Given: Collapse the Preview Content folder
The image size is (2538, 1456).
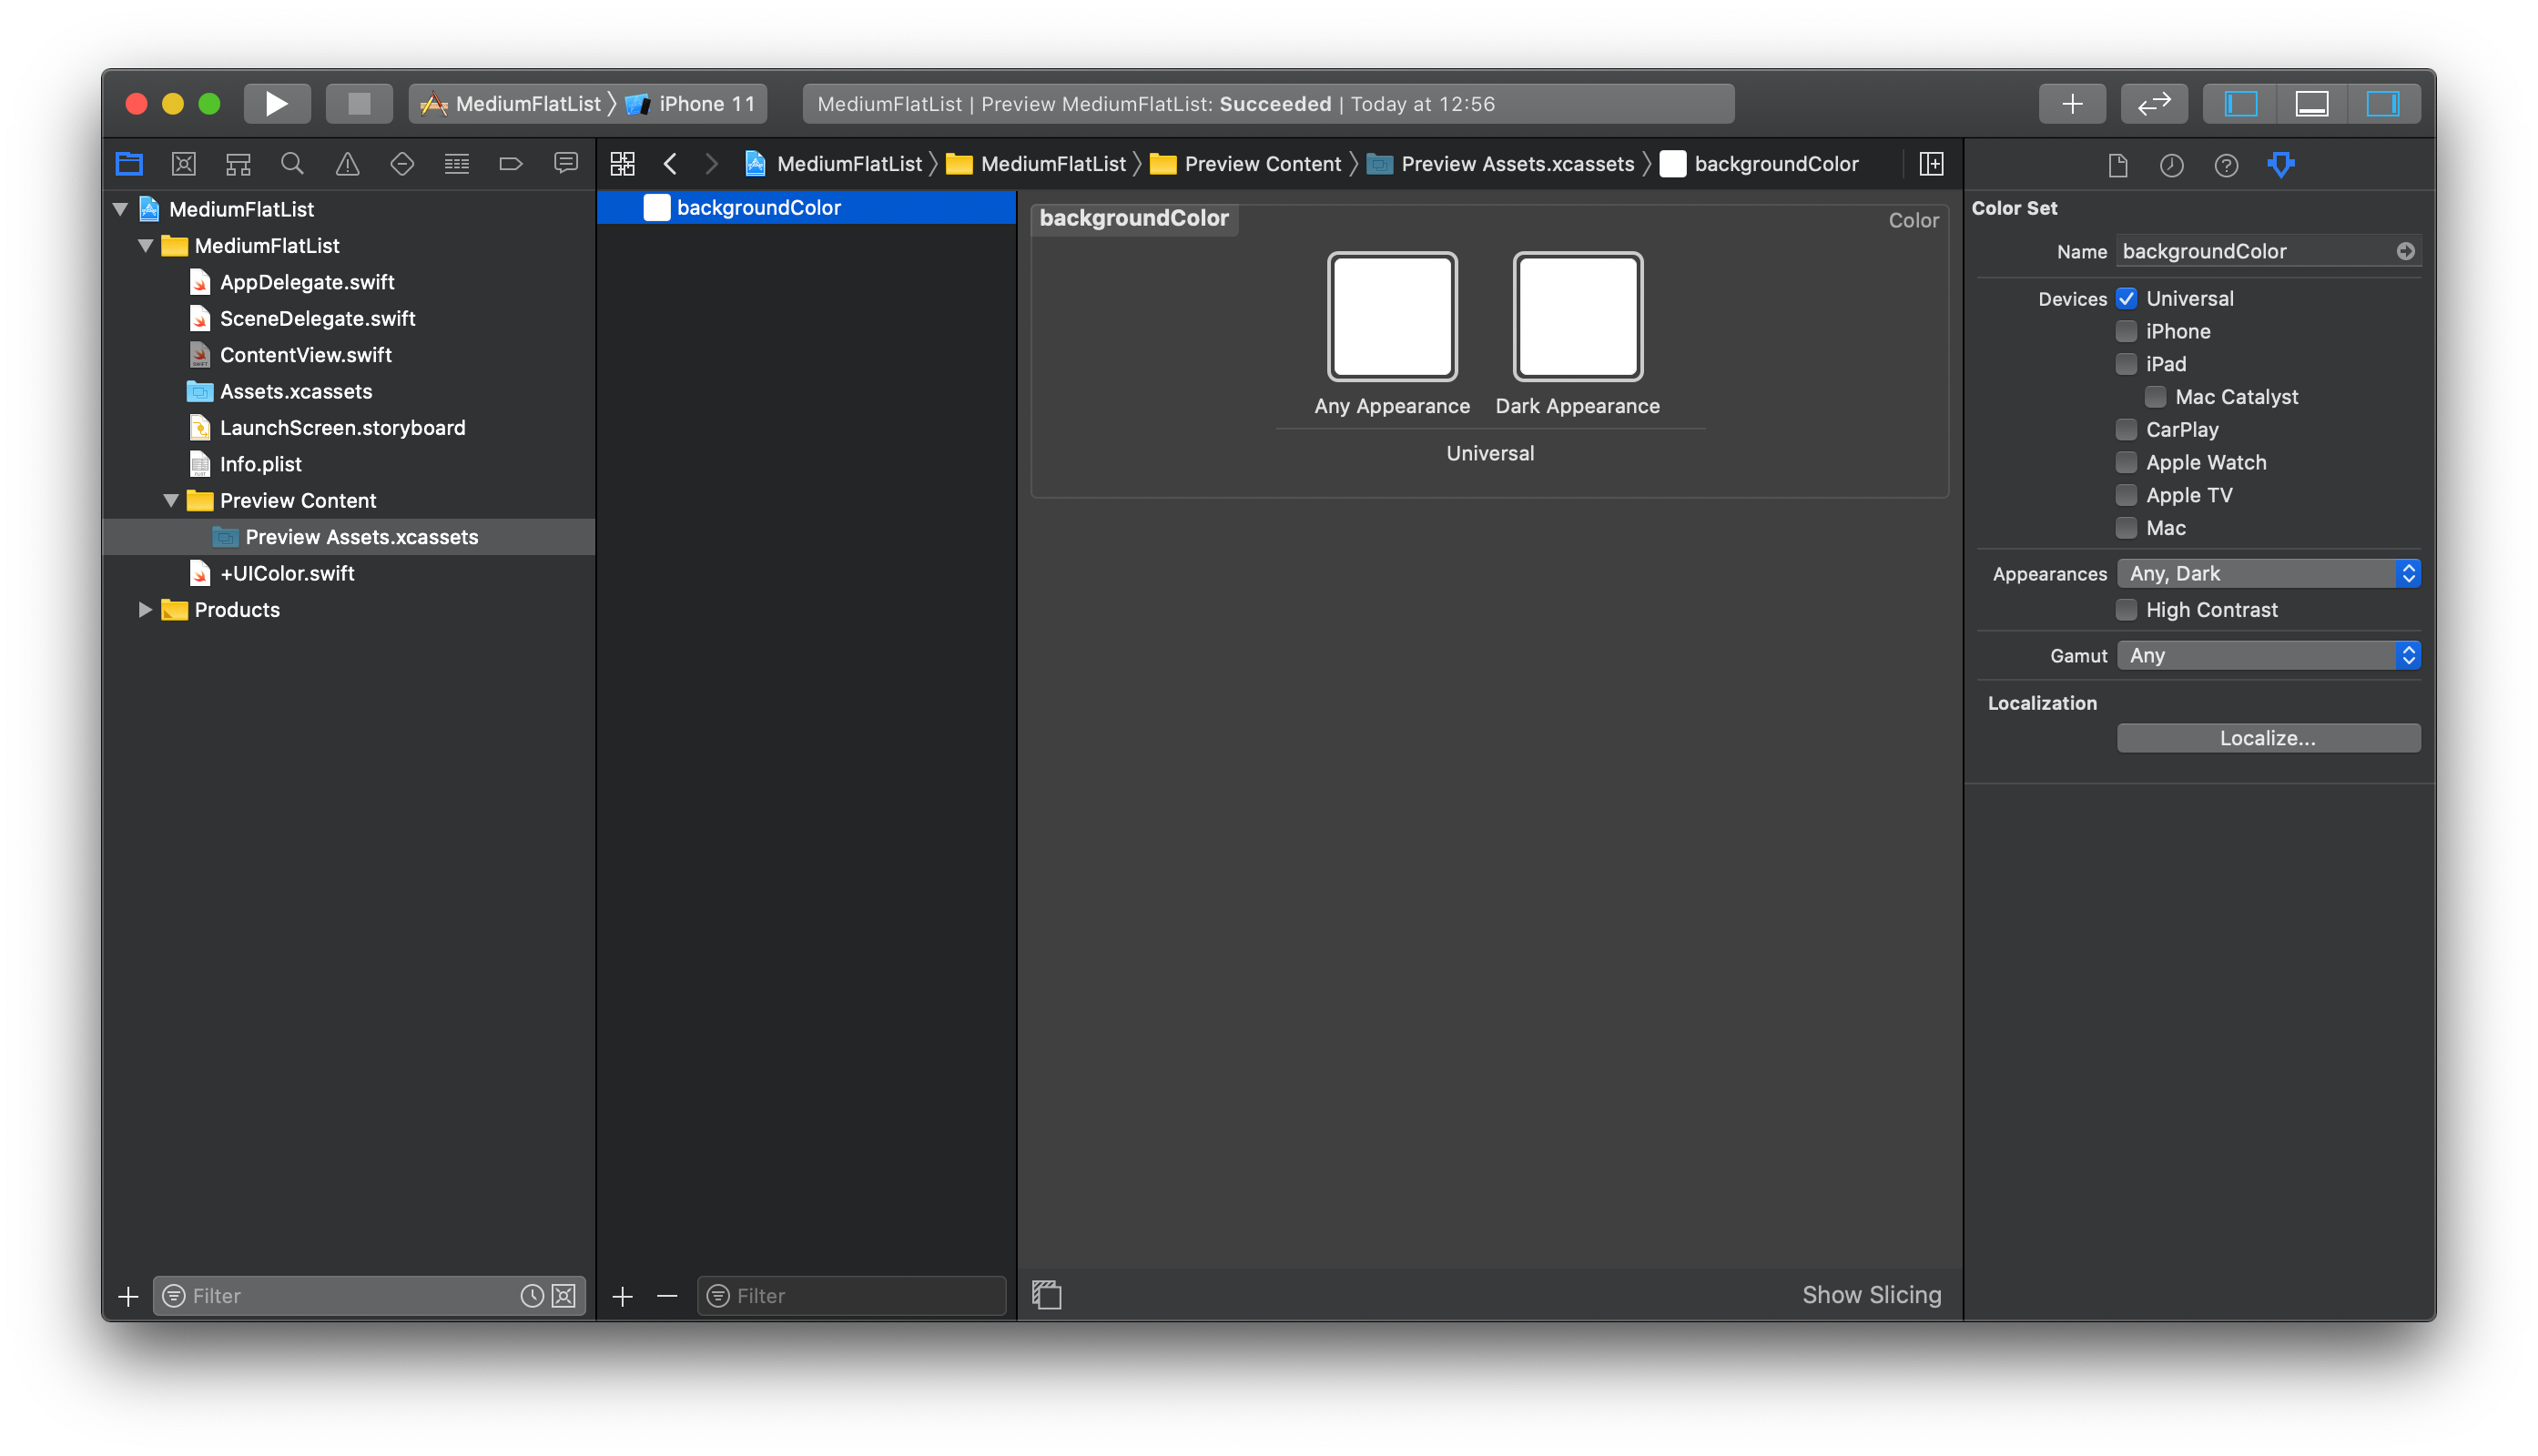Looking at the screenshot, I should tap(171, 500).
